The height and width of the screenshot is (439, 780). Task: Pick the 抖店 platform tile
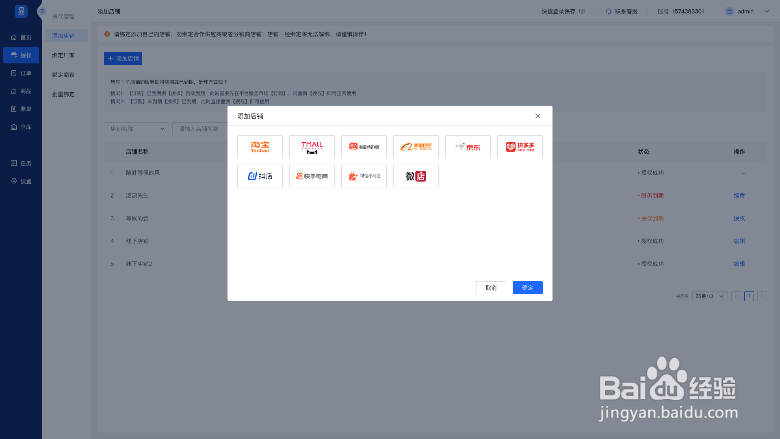[260, 176]
